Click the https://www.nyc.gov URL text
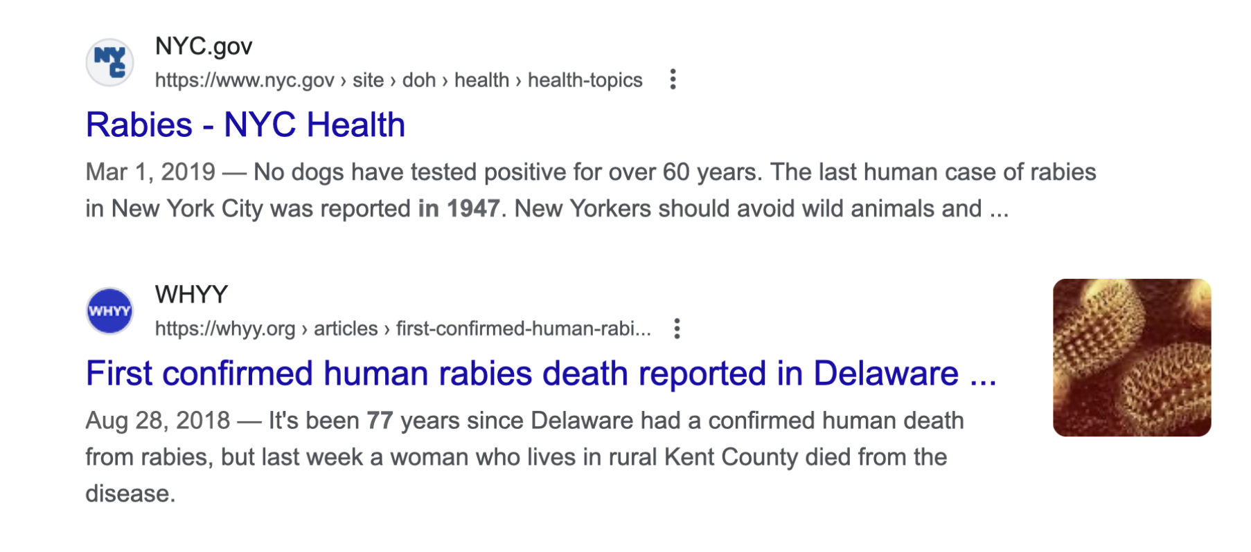Image resolution: width=1251 pixels, height=552 pixels. click(x=245, y=80)
